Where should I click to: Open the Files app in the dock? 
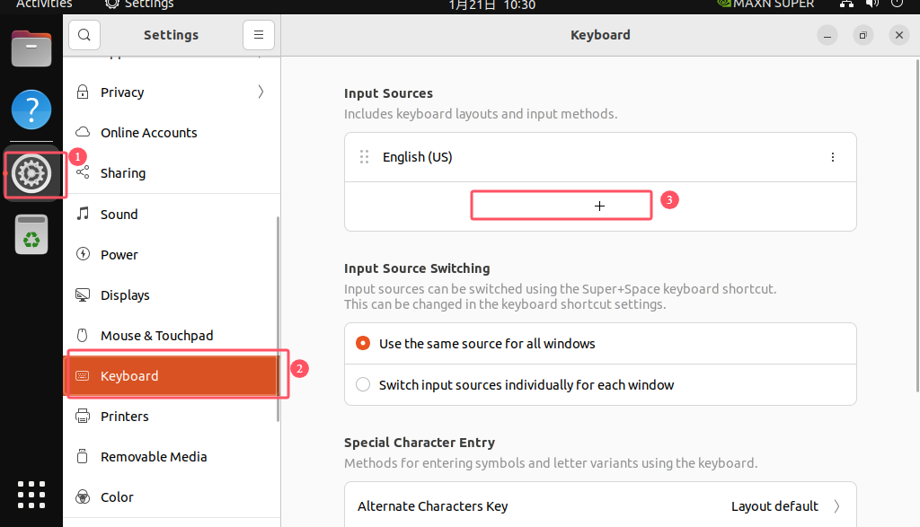(x=31, y=48)
